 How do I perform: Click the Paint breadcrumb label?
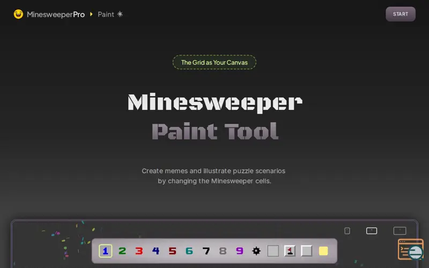point(106,14)
